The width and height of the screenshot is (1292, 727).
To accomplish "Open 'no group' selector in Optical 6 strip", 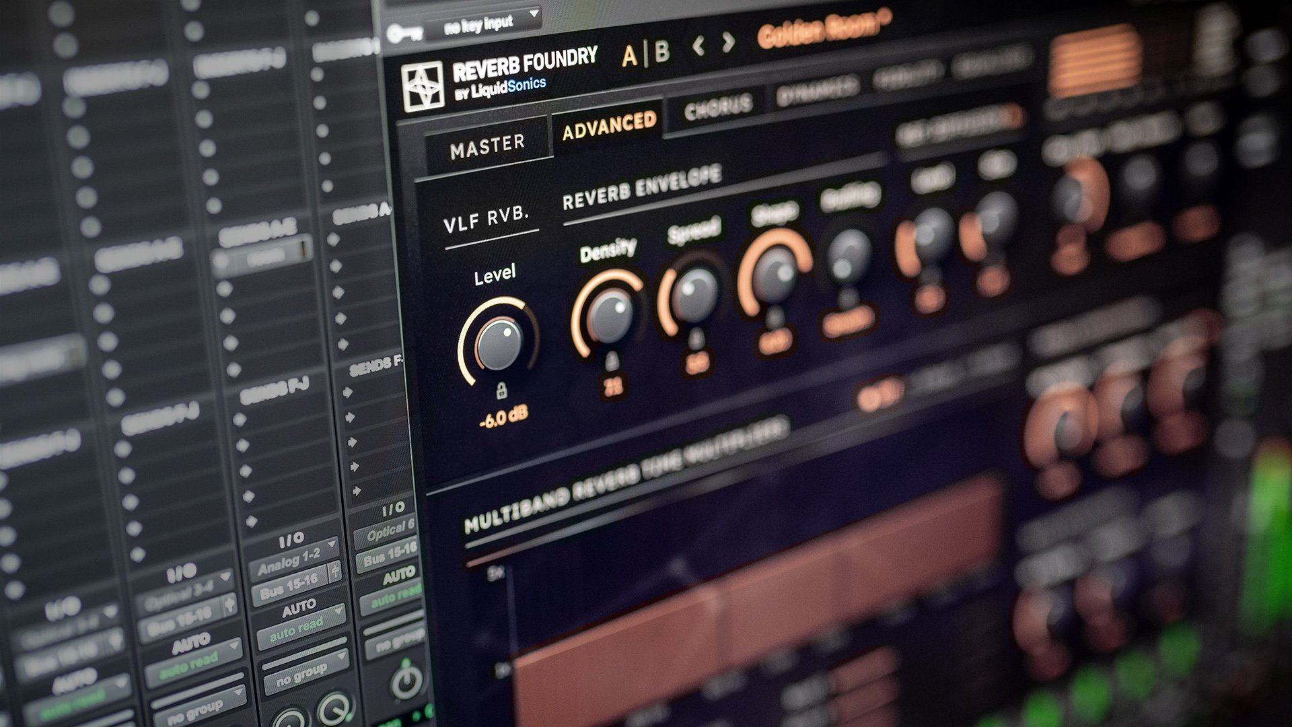I will click(394, 639).
